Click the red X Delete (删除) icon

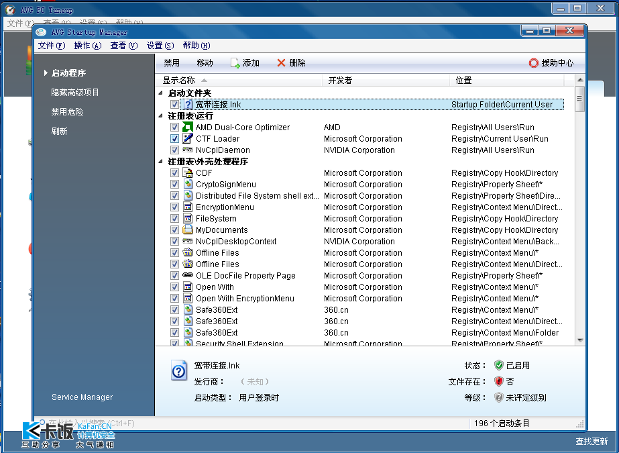(x=281, y=63)
